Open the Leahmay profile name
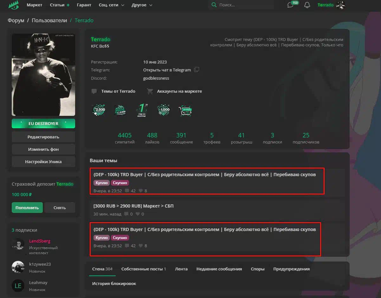The height and width of the screenshot is (298, 381). [x=38, y=282]
